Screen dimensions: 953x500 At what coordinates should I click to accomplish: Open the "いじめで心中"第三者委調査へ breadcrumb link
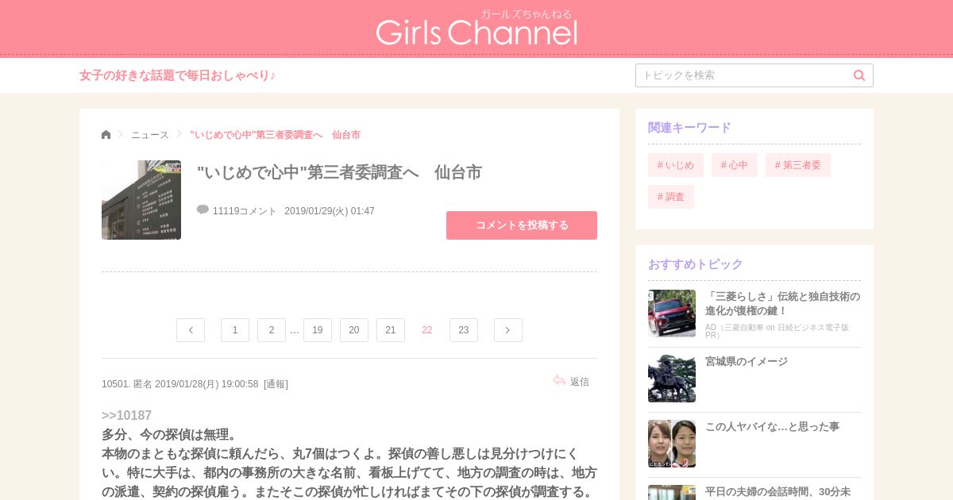pos(275,135)
